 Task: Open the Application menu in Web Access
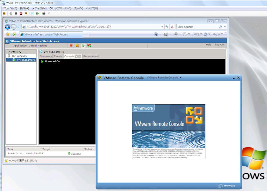coord(20,46)
